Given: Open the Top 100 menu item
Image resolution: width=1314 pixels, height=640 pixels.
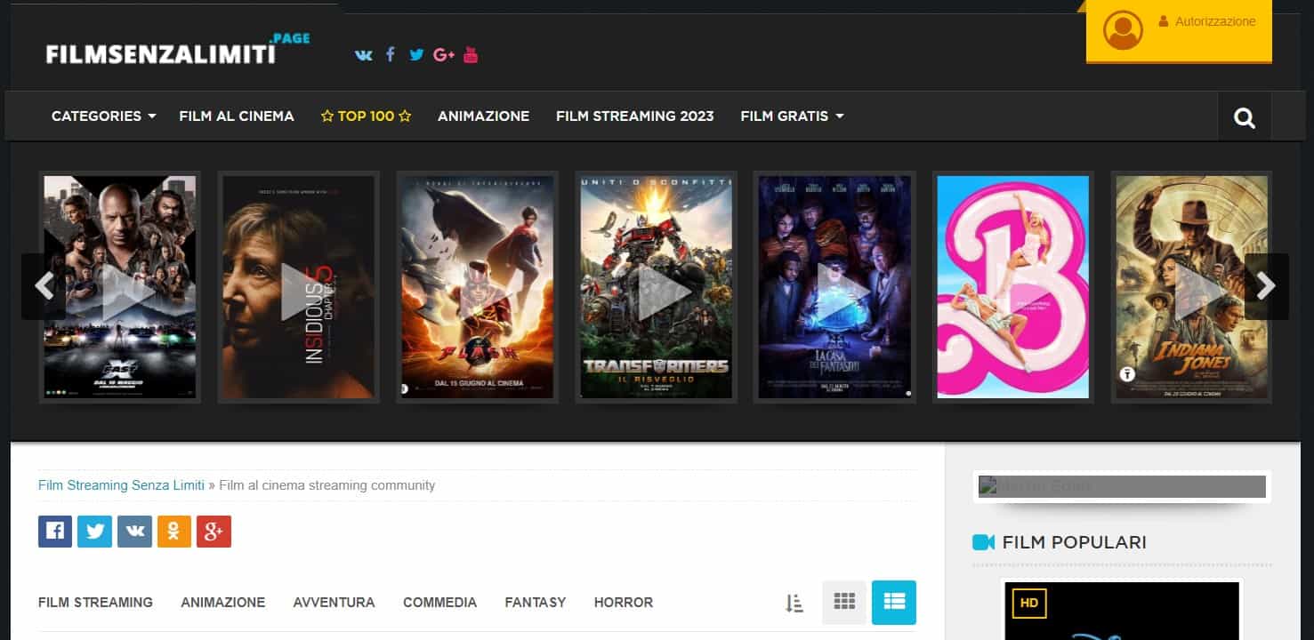Looking at the screenshot, I should [366, 116].
